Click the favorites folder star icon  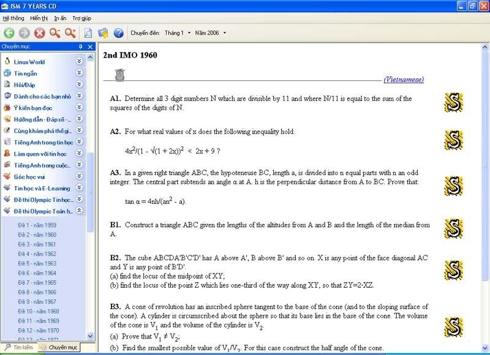(103, 33)
